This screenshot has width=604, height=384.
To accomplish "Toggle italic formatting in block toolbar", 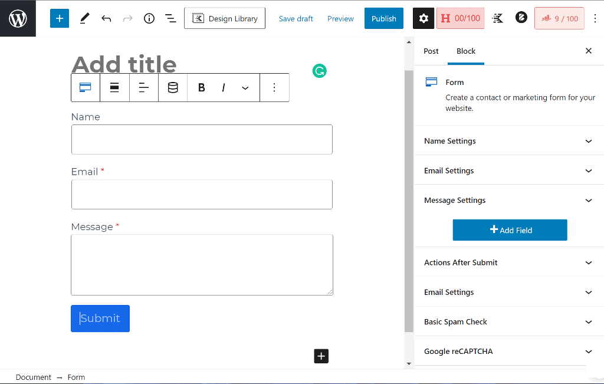I will pyautogui.click(x=224, y=87).
